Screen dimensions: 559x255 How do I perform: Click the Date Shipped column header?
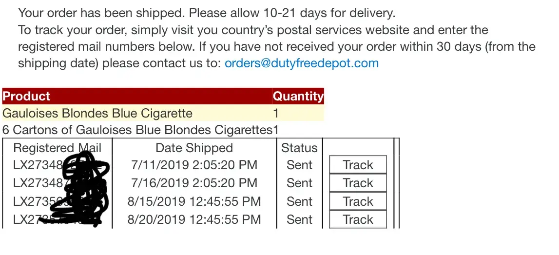(x=194, y=148)
